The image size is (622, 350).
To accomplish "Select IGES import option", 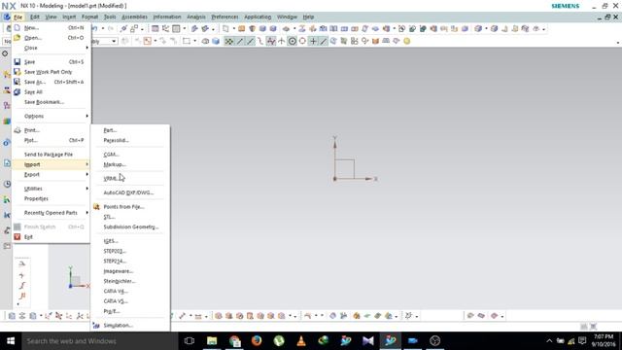I will tap(130, 241).
